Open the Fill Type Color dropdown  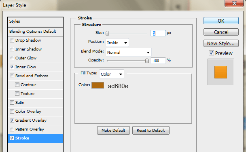pos(112,74)
